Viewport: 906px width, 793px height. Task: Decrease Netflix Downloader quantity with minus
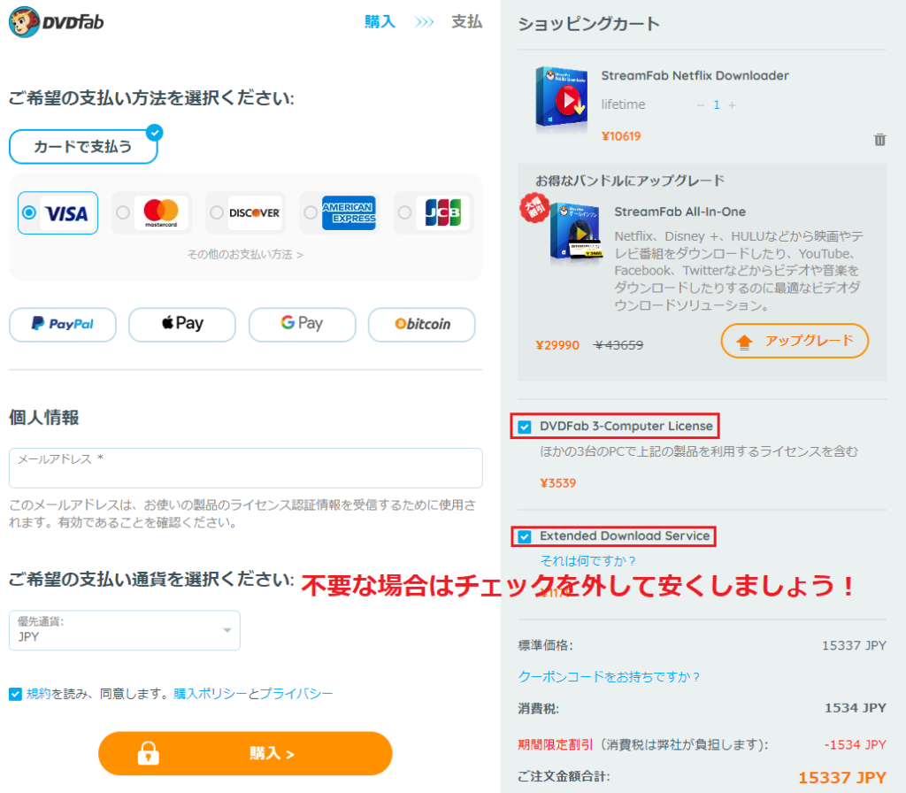[701, 105]
